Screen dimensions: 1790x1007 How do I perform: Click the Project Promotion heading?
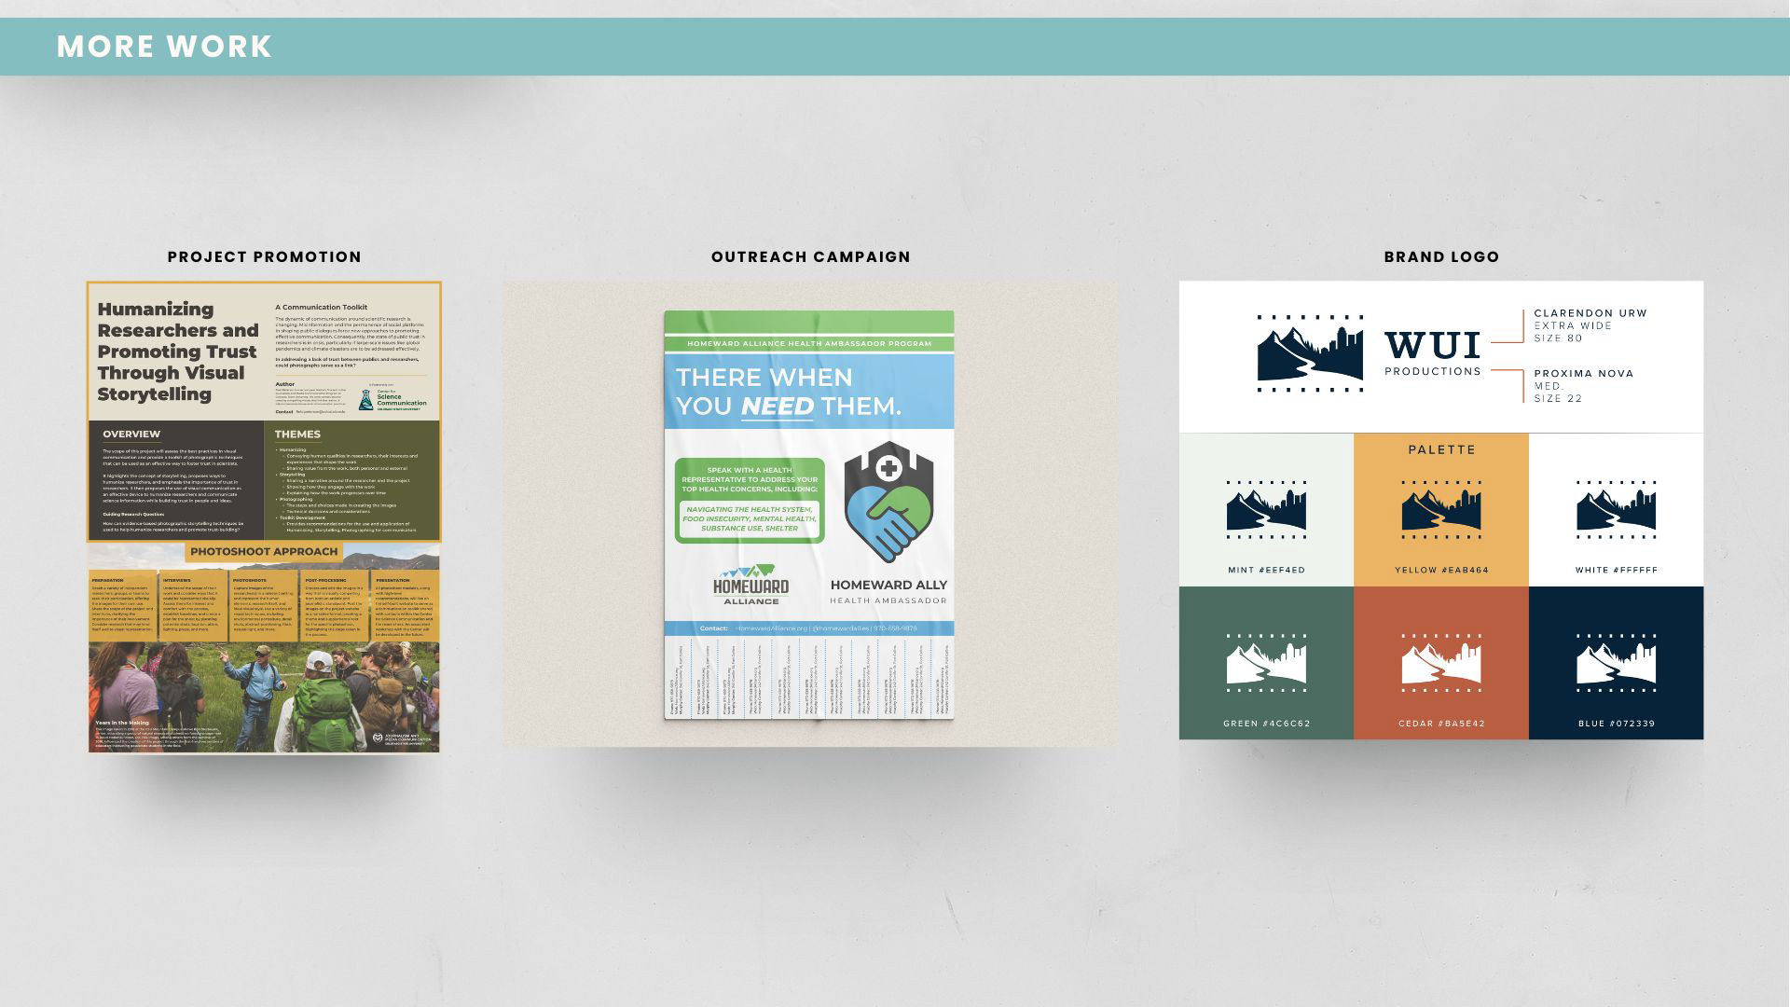click(264, 256)
